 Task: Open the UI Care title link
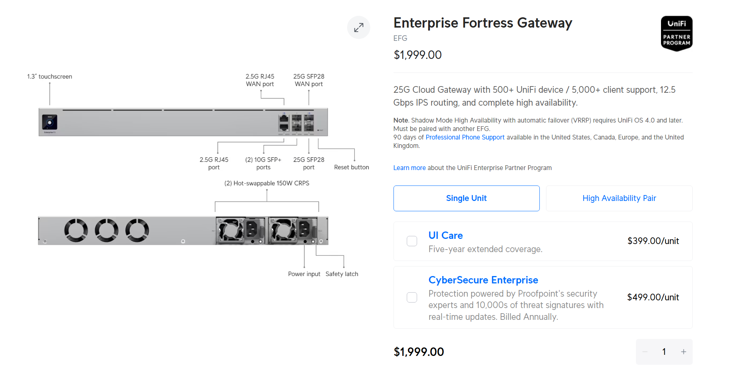pyautogui.click(x=445, y=236)
